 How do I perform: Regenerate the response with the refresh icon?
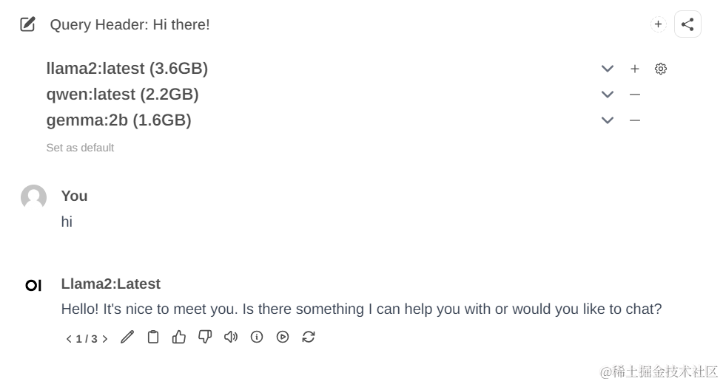309,337
